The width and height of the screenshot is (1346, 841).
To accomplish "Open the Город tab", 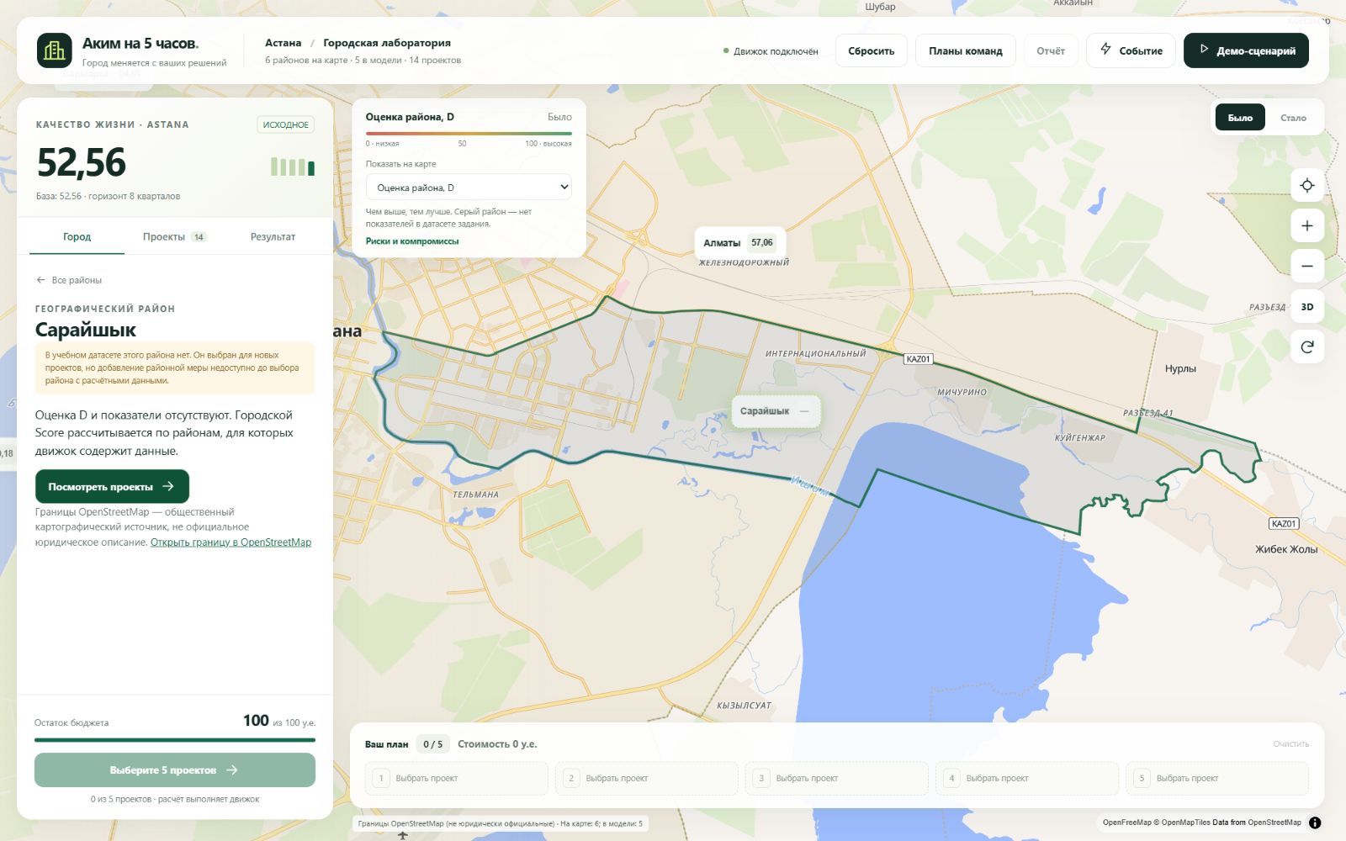I will (x=77, y=237).
